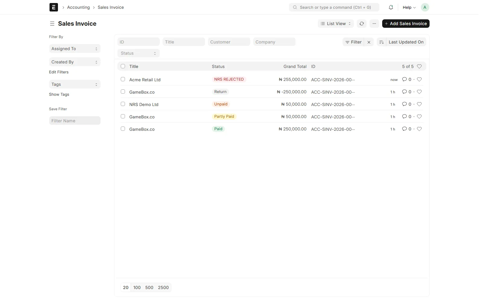Screen dimensions: 483x302
Task: Check the Acme Retail Ltd row
Action: 123,79
